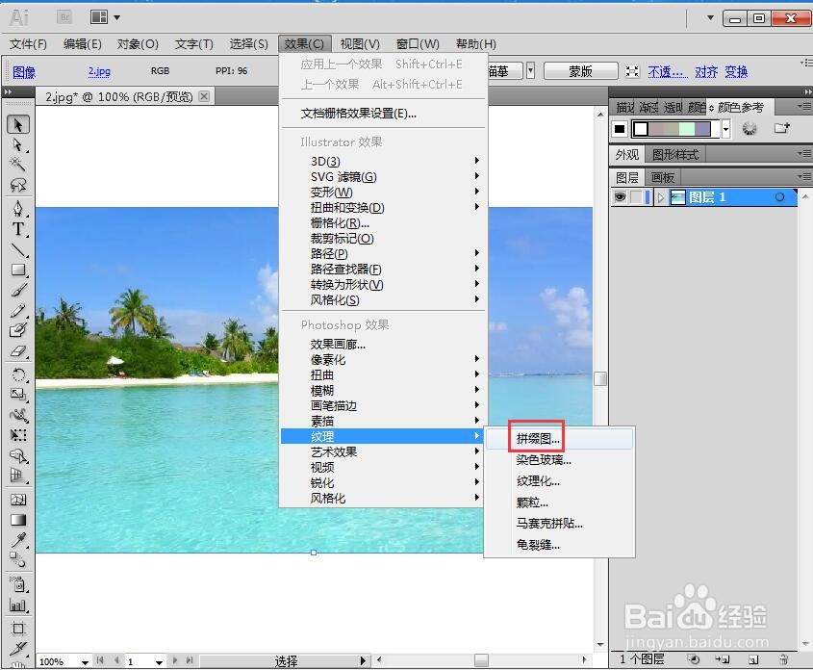The width and height of the screenshot is (813, 670).
Task: Open harmony colors dropdown arrow
Action: 725,129
